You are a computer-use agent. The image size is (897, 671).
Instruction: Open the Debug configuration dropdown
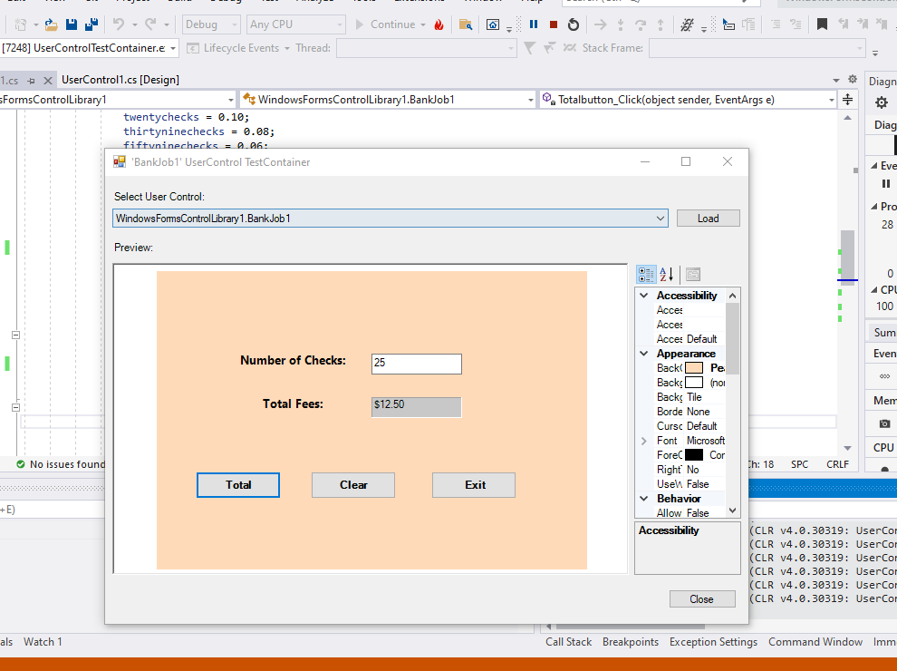coord(211,24)
